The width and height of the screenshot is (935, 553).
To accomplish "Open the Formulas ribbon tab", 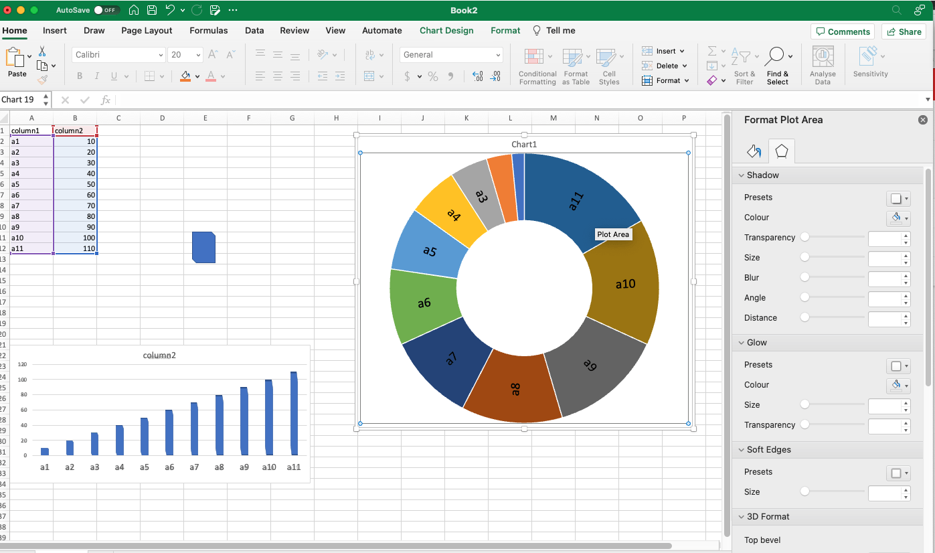I will pos(208,30).
